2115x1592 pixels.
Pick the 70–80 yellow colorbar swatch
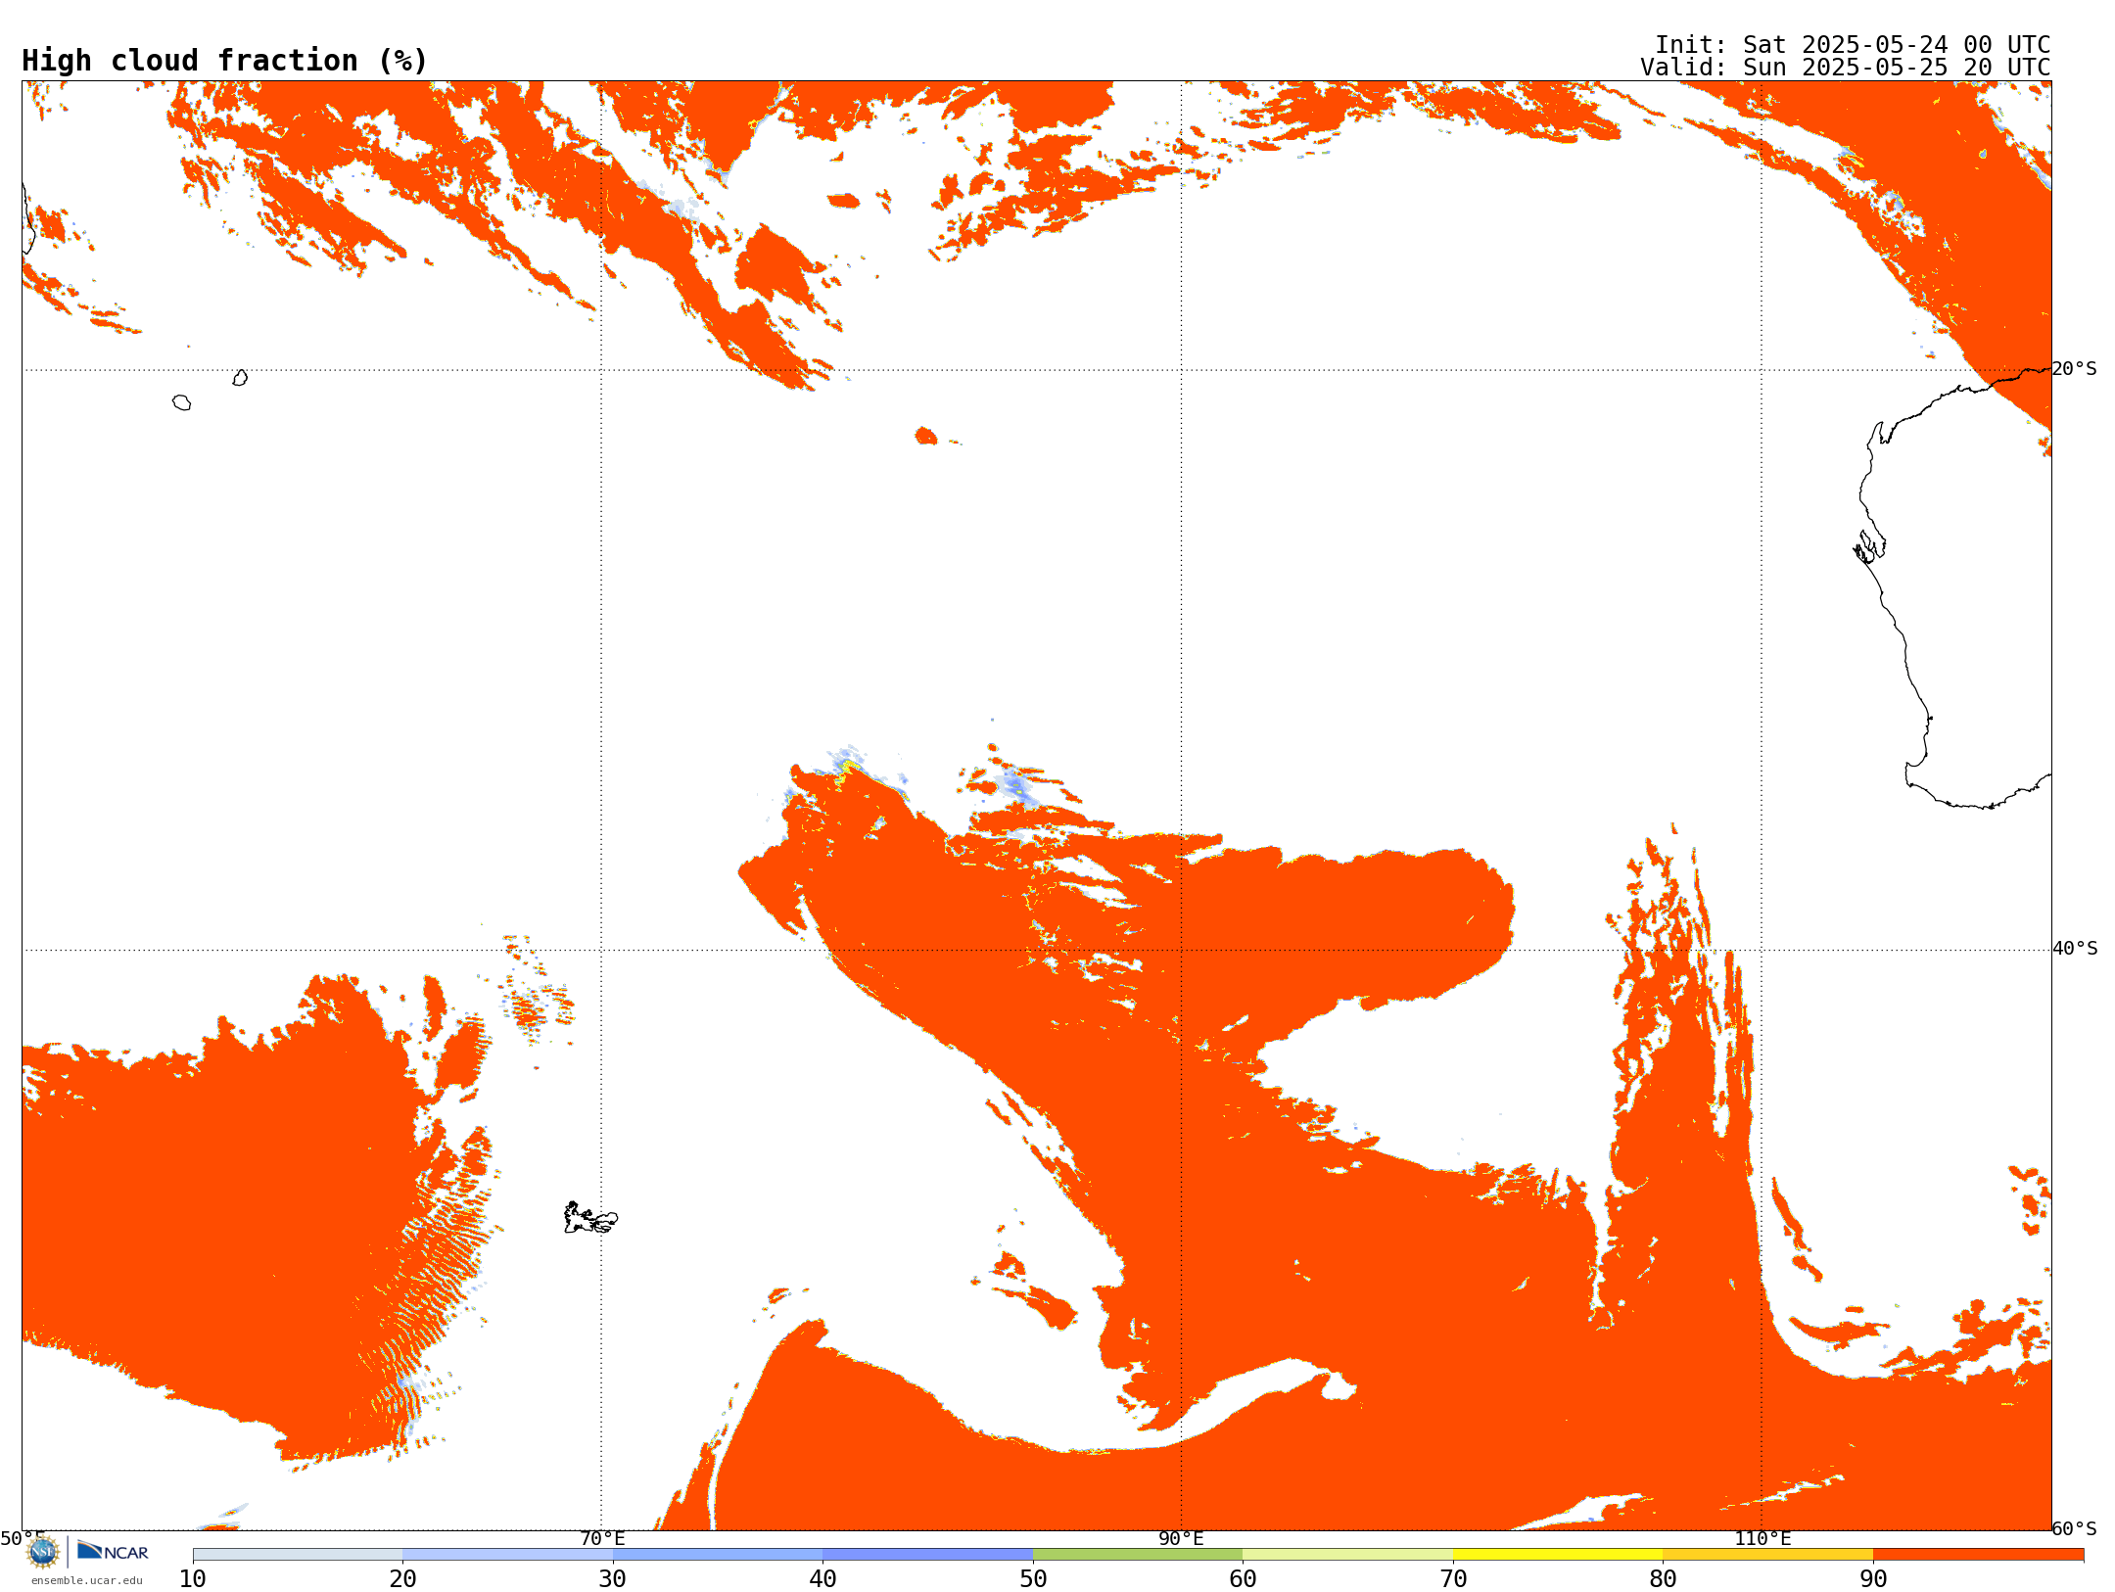(1558, 1554)
